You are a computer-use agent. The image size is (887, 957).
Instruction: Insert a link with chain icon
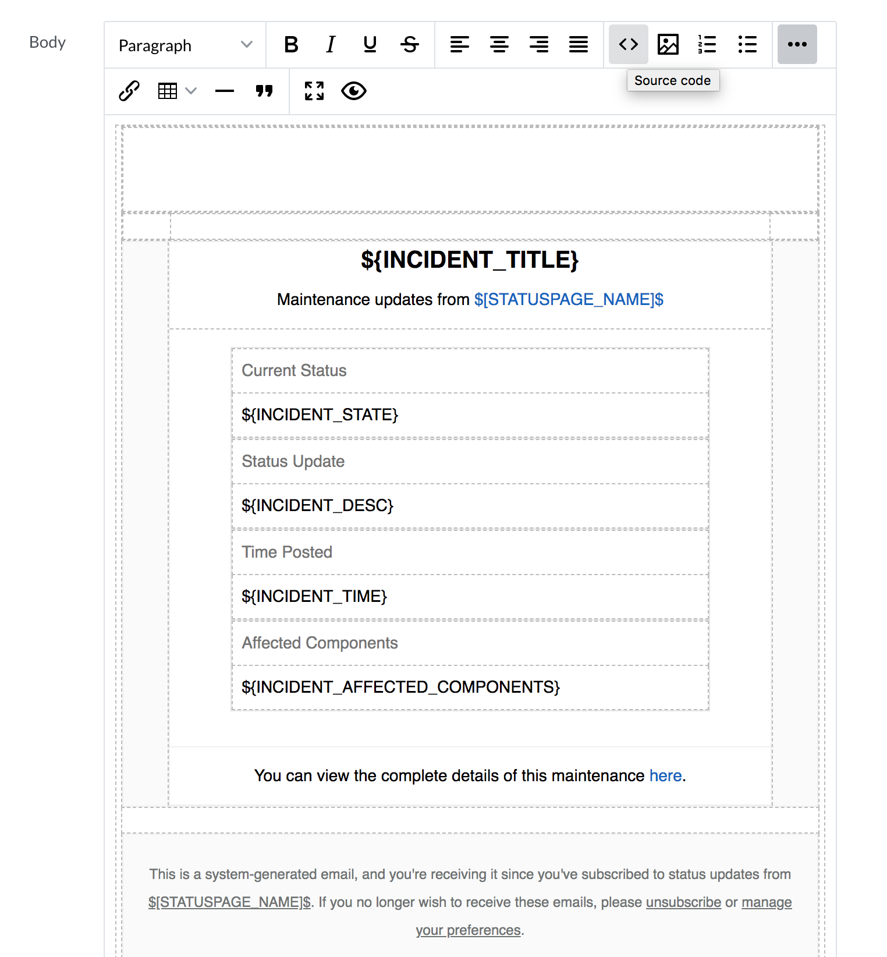tap(129, 91)
